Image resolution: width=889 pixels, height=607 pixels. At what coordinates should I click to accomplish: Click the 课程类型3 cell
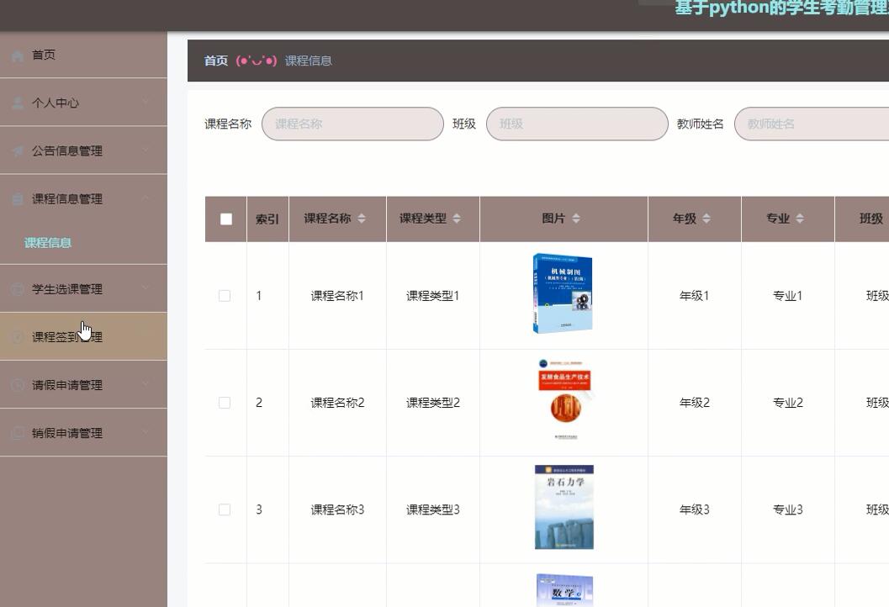pyautogui.click(x=432, y=509)
